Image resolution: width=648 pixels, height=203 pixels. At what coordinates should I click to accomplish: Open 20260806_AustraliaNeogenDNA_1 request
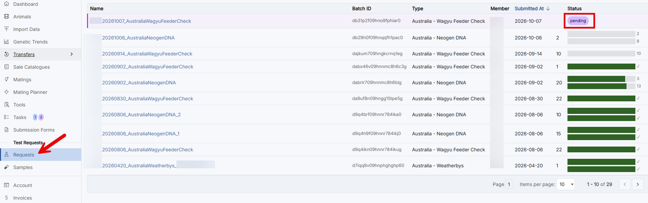click(141, 134)
